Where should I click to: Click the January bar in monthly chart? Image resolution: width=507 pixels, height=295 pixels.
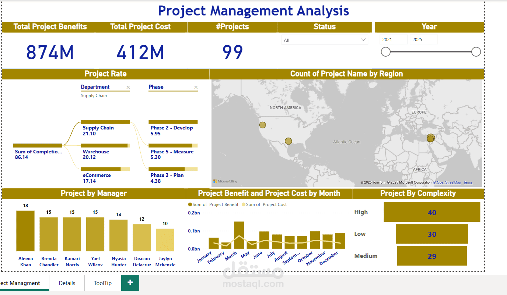pyautogui.click(x=214, y=243)
